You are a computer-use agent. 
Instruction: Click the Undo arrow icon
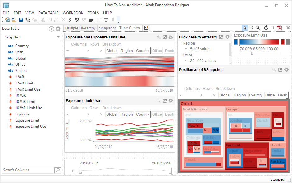click(x=77, y=20)
